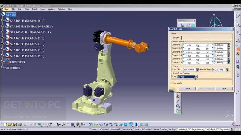Click the What's This help cursor icon
Screen dimensions: 241x135
coord(50,124)
